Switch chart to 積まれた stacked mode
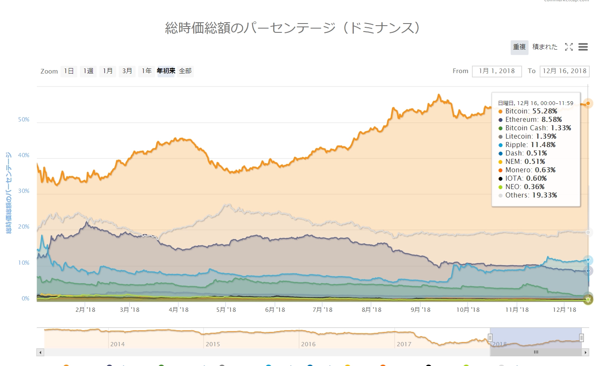 545,47
